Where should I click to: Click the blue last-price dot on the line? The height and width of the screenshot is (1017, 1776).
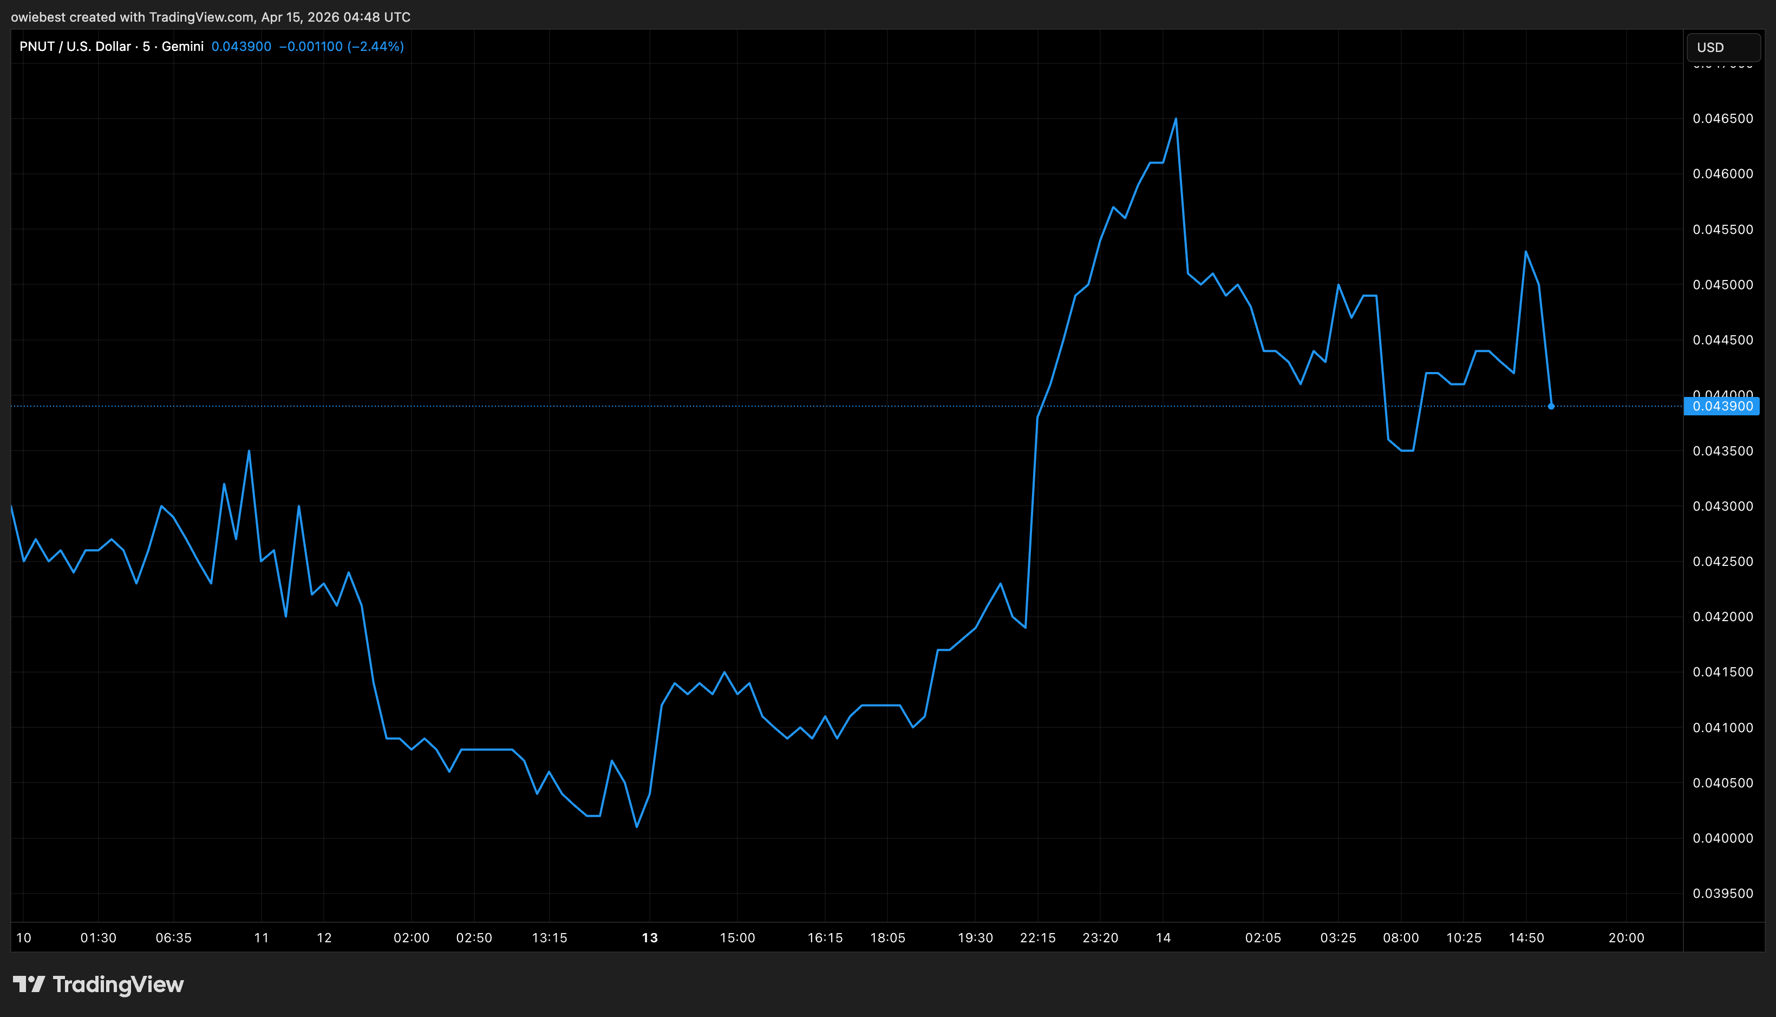pyautogui.click(x=1551, y=406)
